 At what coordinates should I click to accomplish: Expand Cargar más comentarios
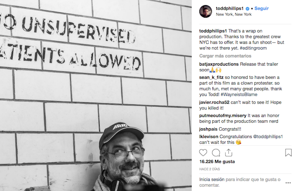point(222,56)
